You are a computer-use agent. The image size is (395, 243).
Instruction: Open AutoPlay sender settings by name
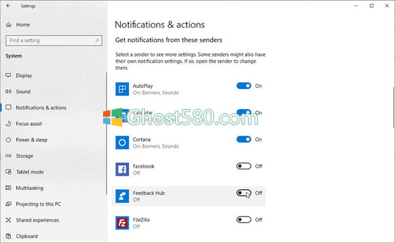tap(143, 86)
